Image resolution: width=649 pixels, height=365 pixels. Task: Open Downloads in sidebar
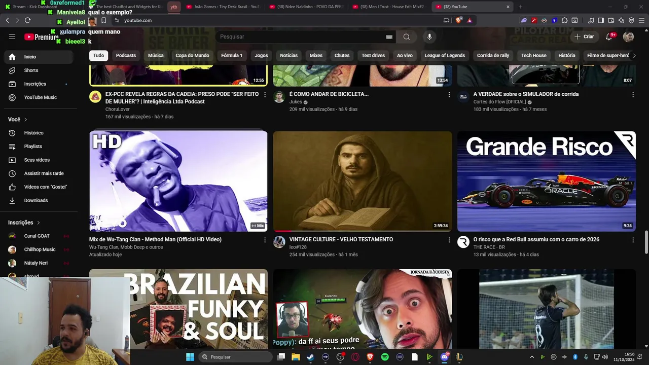40,201
